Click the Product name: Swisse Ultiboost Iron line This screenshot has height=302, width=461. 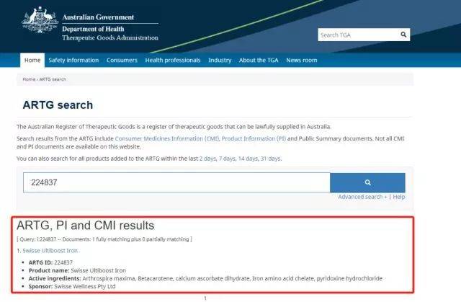(77, 270)
